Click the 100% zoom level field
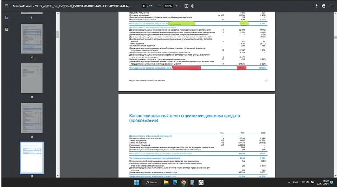The image size is (337, 187). (168, 6)
